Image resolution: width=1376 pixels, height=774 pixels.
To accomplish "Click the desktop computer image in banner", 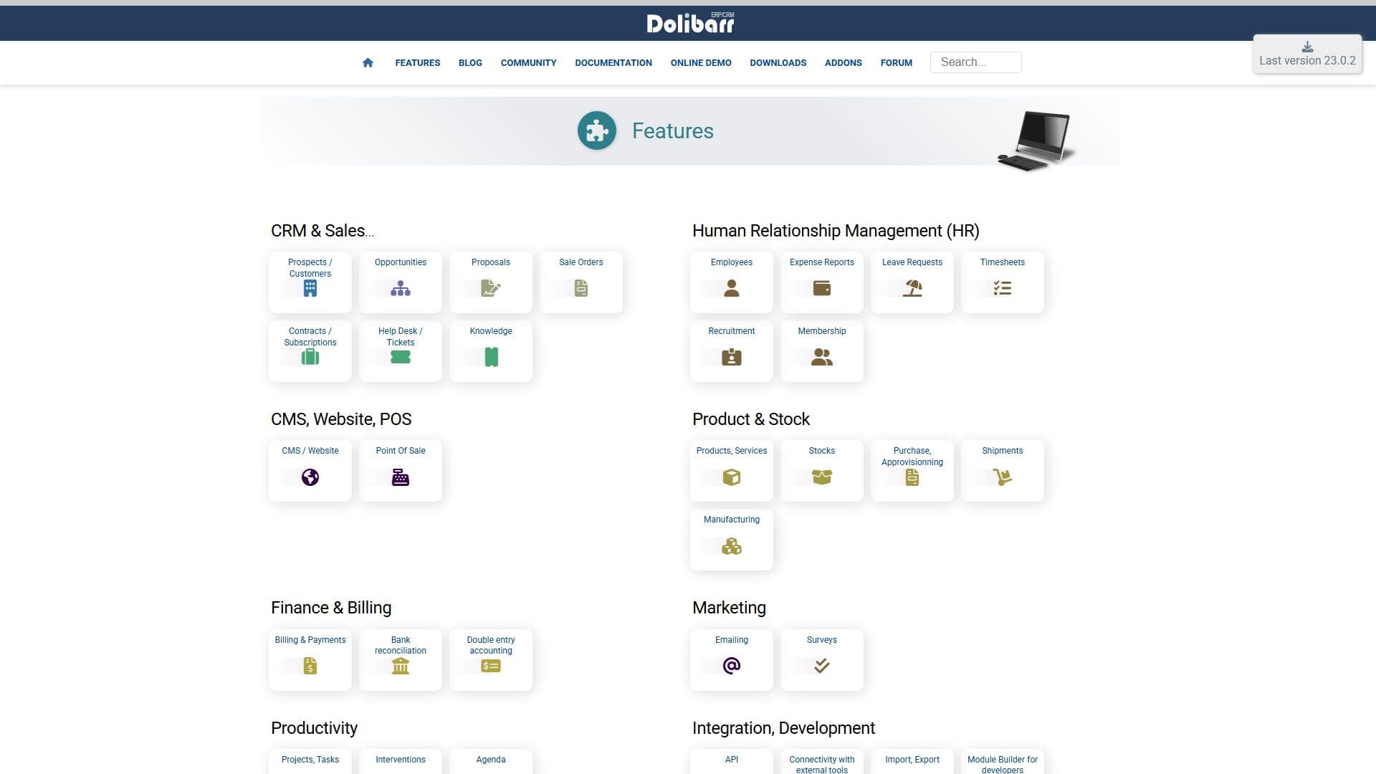I will coord(1036,140).
